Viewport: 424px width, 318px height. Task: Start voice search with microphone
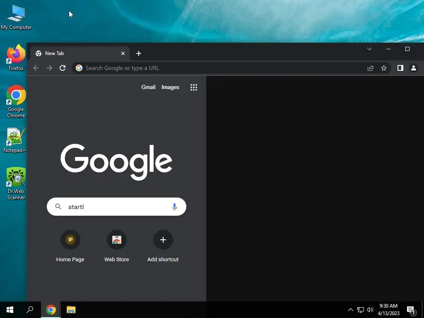pyautogui.click(x=174, y=207)
